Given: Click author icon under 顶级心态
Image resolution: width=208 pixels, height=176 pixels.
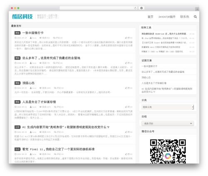Looking at the screenshot, I should pos(31,88).
